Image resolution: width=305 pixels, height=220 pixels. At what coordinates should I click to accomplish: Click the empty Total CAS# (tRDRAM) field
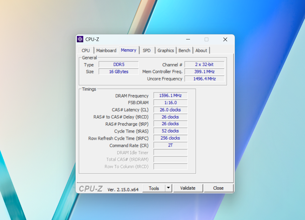click(x=170, y=160)
